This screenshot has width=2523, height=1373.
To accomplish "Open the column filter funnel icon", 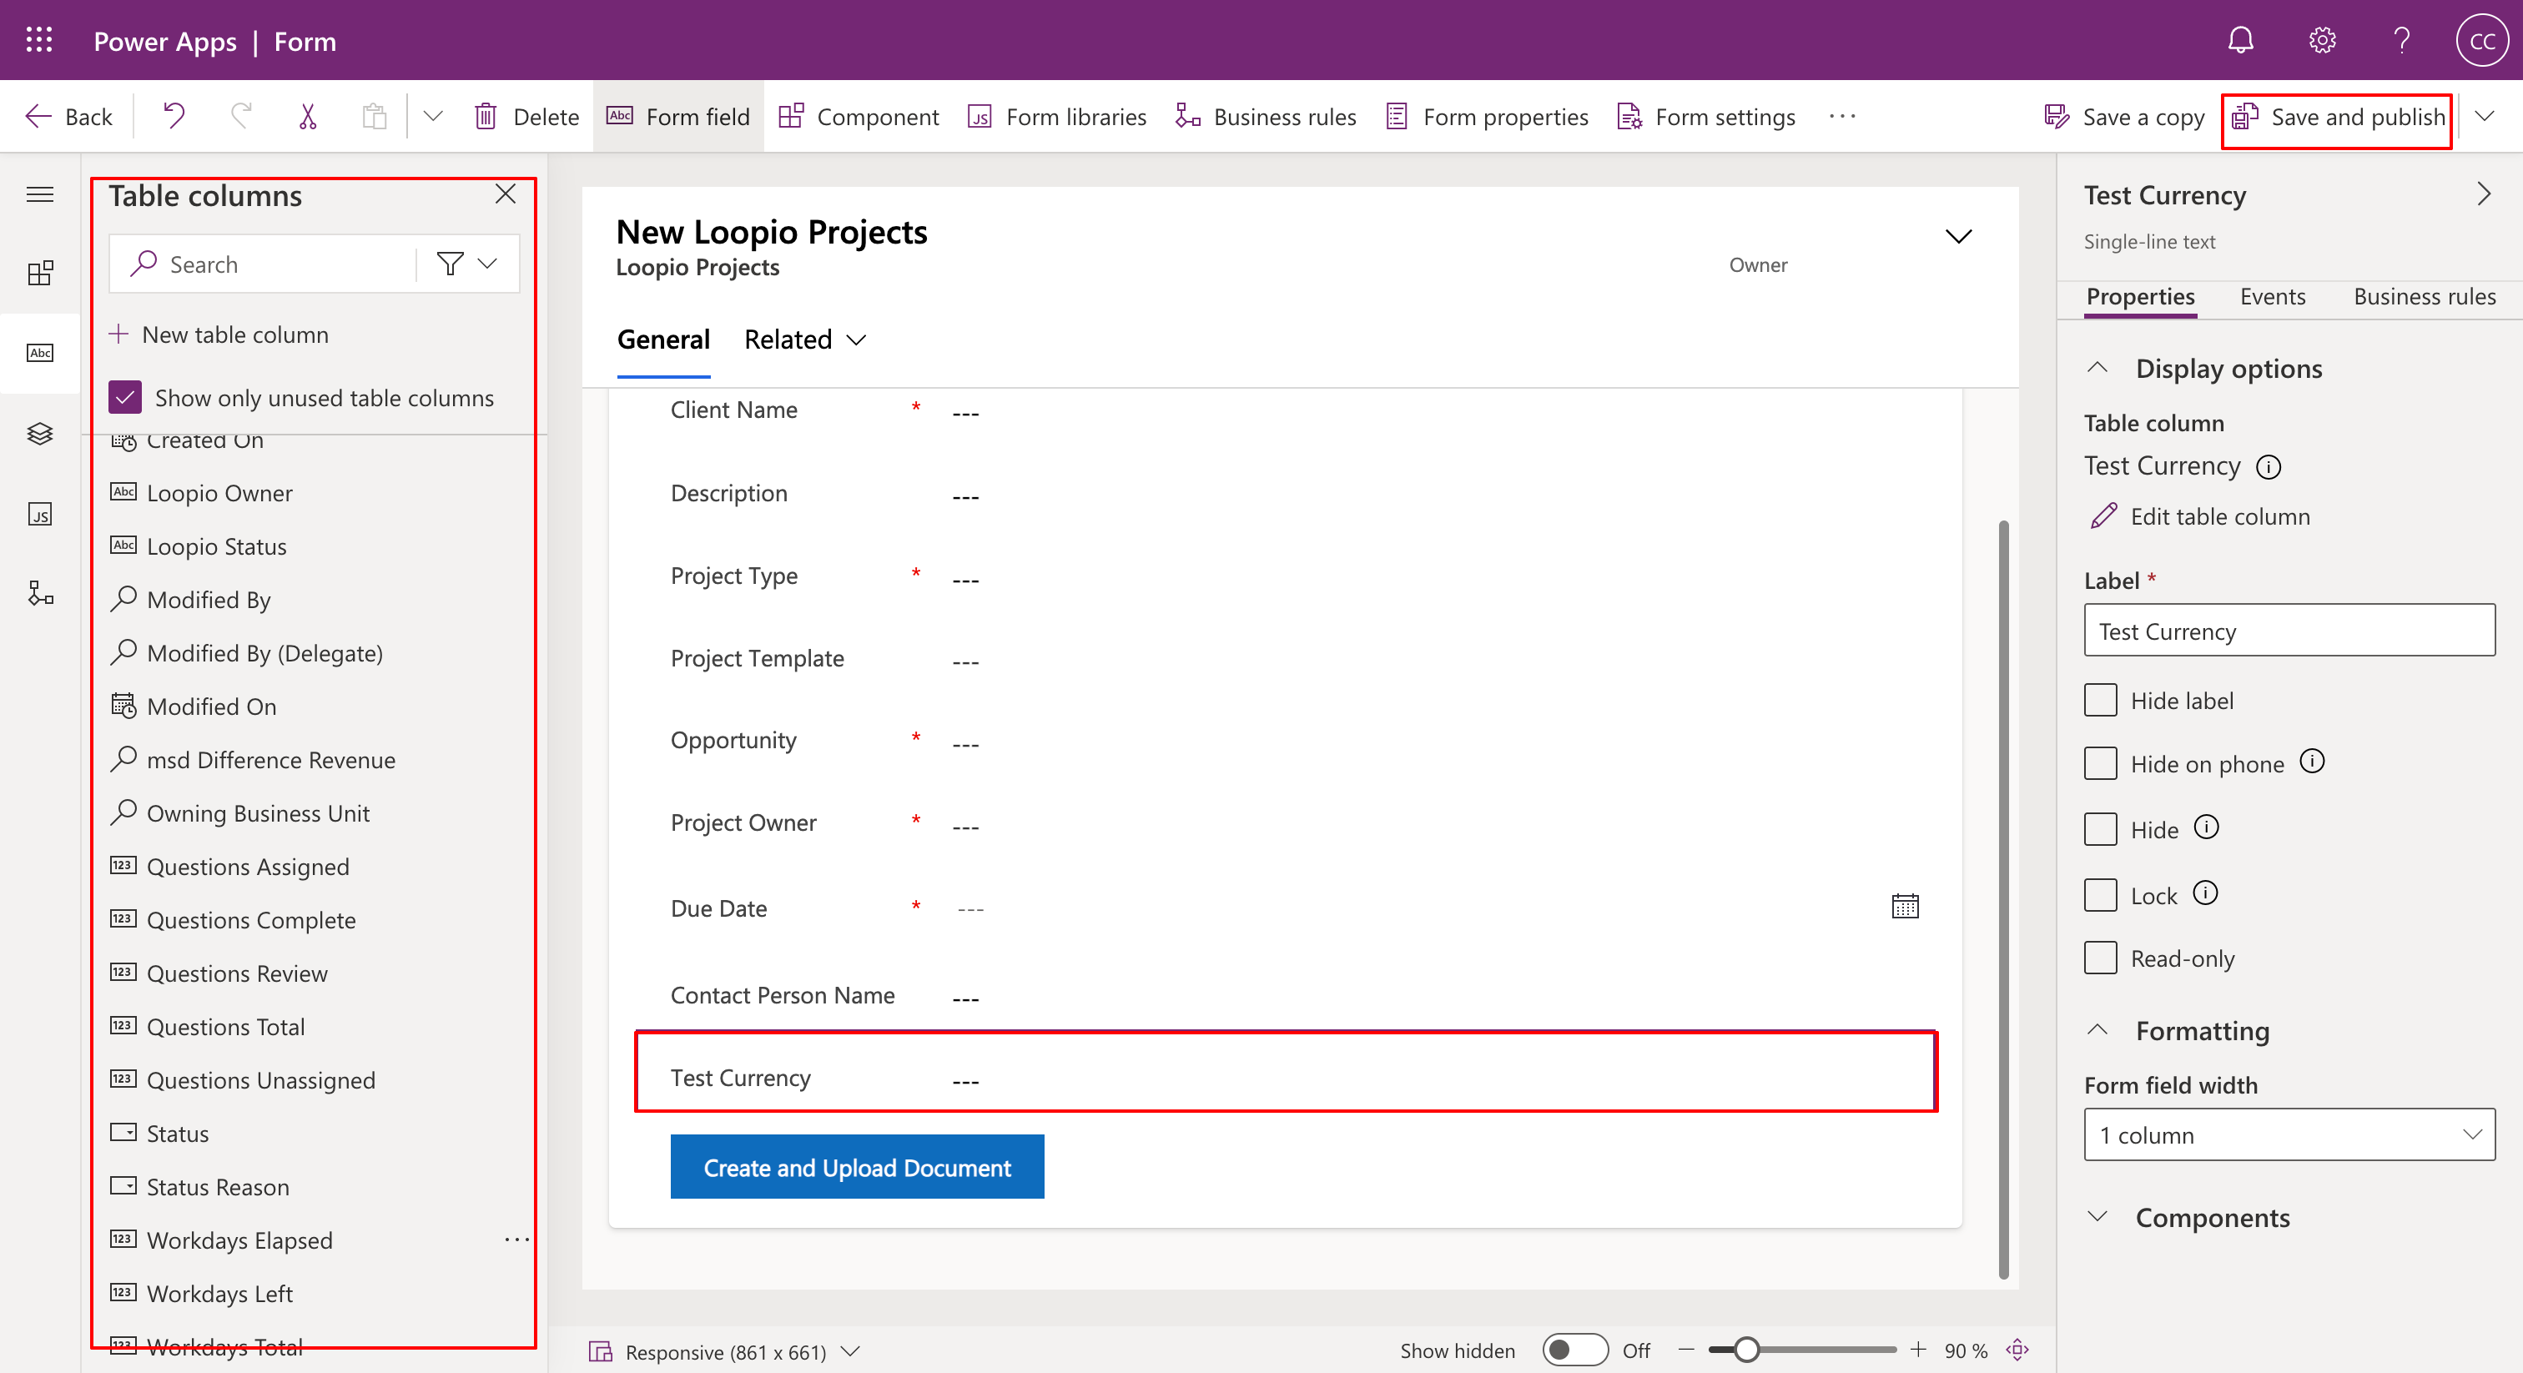I will [x=451, y=264].
